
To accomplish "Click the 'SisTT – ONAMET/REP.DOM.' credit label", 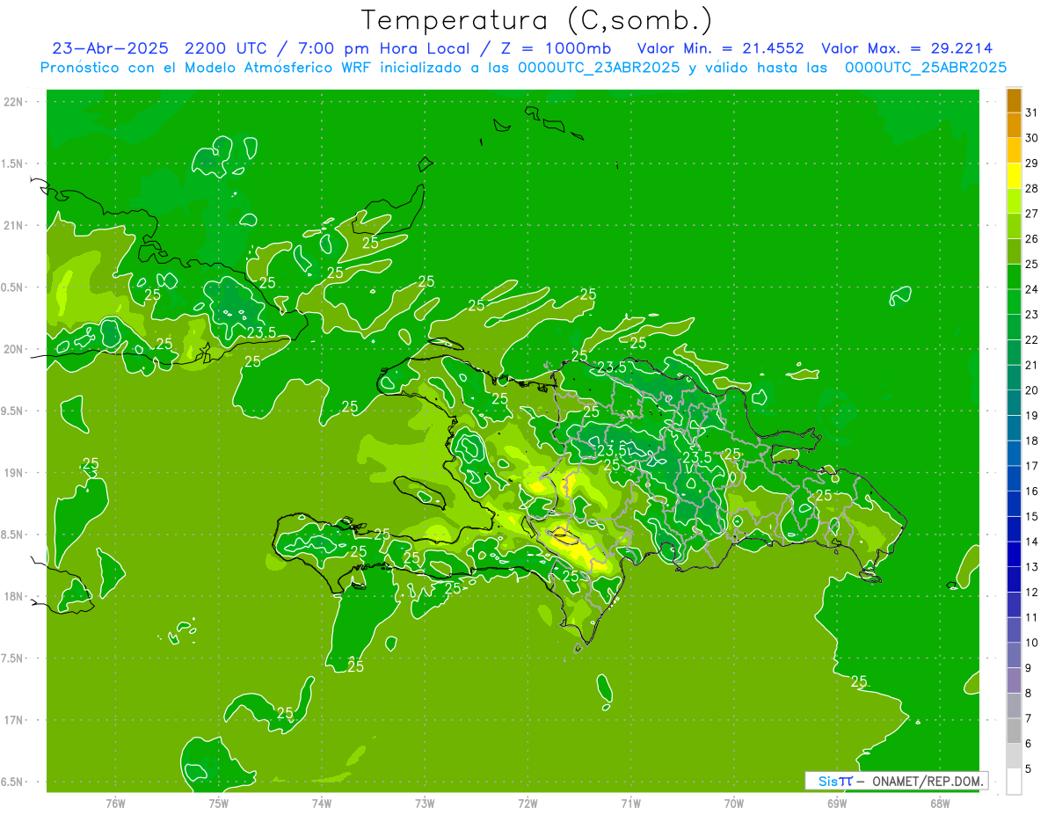I will click(x=897, y=781).
